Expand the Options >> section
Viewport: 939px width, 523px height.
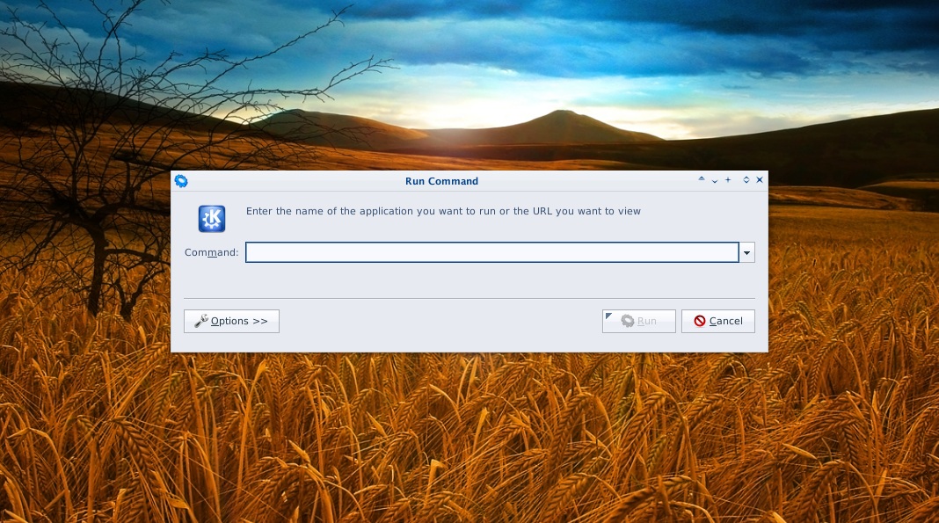(231, 322)
